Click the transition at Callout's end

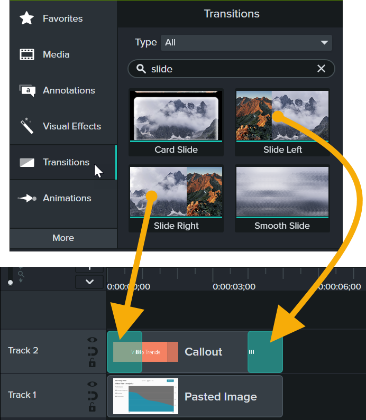[265, 352]
